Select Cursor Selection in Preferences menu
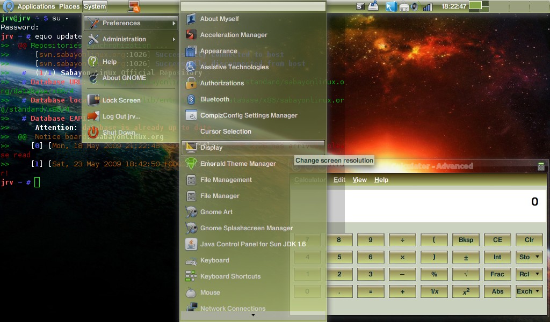Image resolution: width=550 pixels, height=322 pixels. click(254, 131)
